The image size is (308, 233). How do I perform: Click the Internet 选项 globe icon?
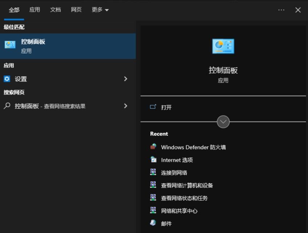tap(154, 160)
